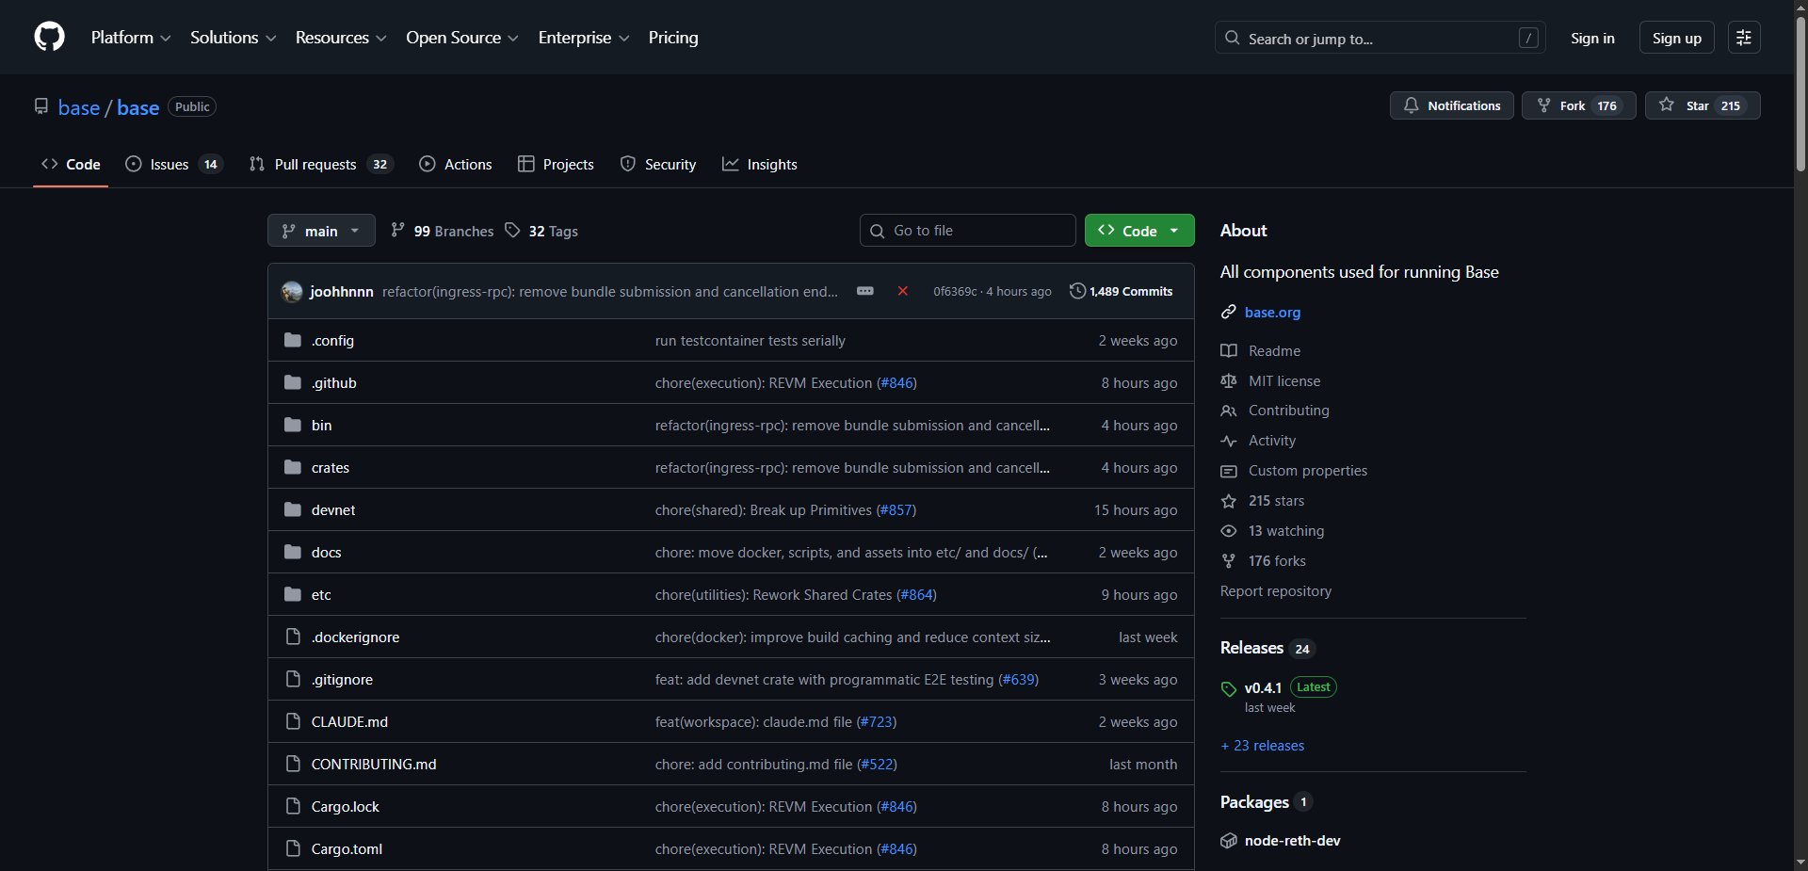Switch to the Pull requests tab

tap(321, 164)
